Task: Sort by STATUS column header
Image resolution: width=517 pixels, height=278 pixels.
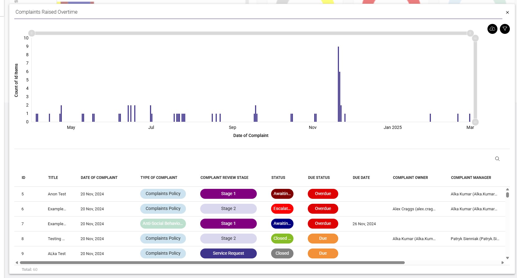Action: (278, 178)
